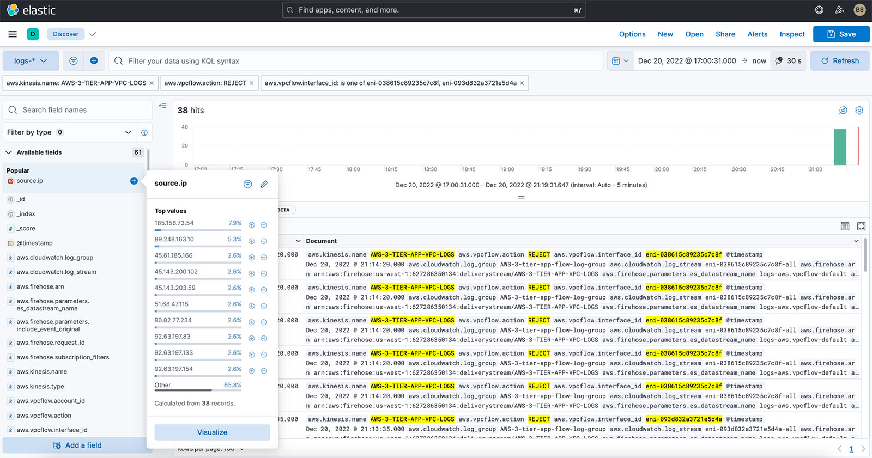This screenshot has height=458, width=872.
Task: Click the green D space avatar
Action: tap(33, 34)
